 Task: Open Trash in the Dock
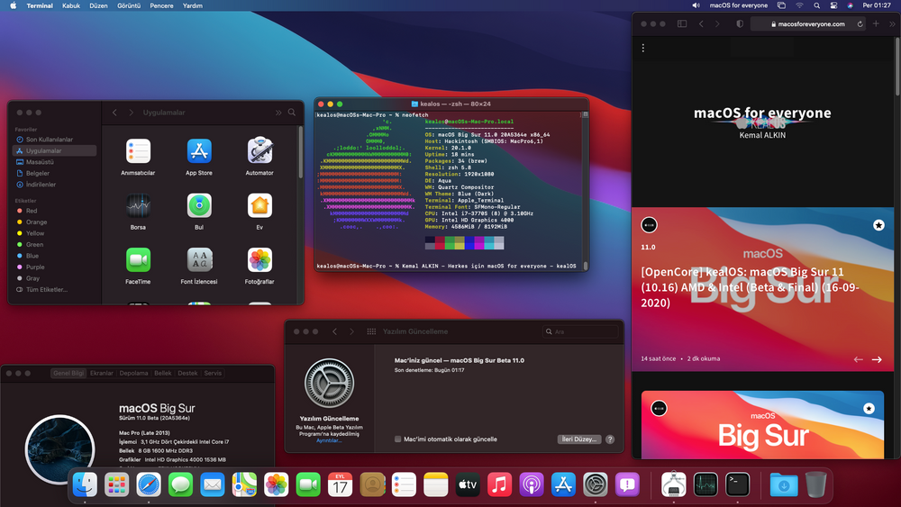coord(815,485)
